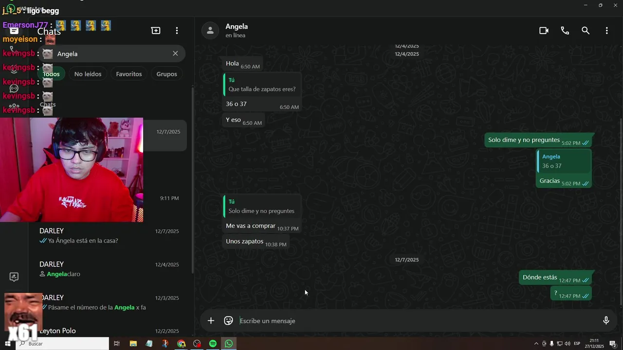Image resolution: width=623 pixels, height=350 pixels.
Task: Click the microphone icon in system tray
Action: coord(552,344)
